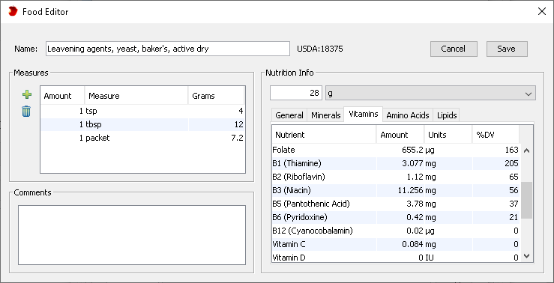The width and height of the screenshot is (554, 283).
Task: Select the B5 (Pantothenic Acid) row
Action: pyautogui.click(x=396, y=204)
